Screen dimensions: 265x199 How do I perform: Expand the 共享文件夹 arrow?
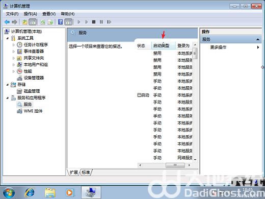[x=14, y=58]
